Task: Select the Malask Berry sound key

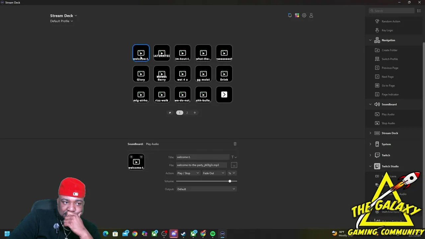Action: coord(162,74)
